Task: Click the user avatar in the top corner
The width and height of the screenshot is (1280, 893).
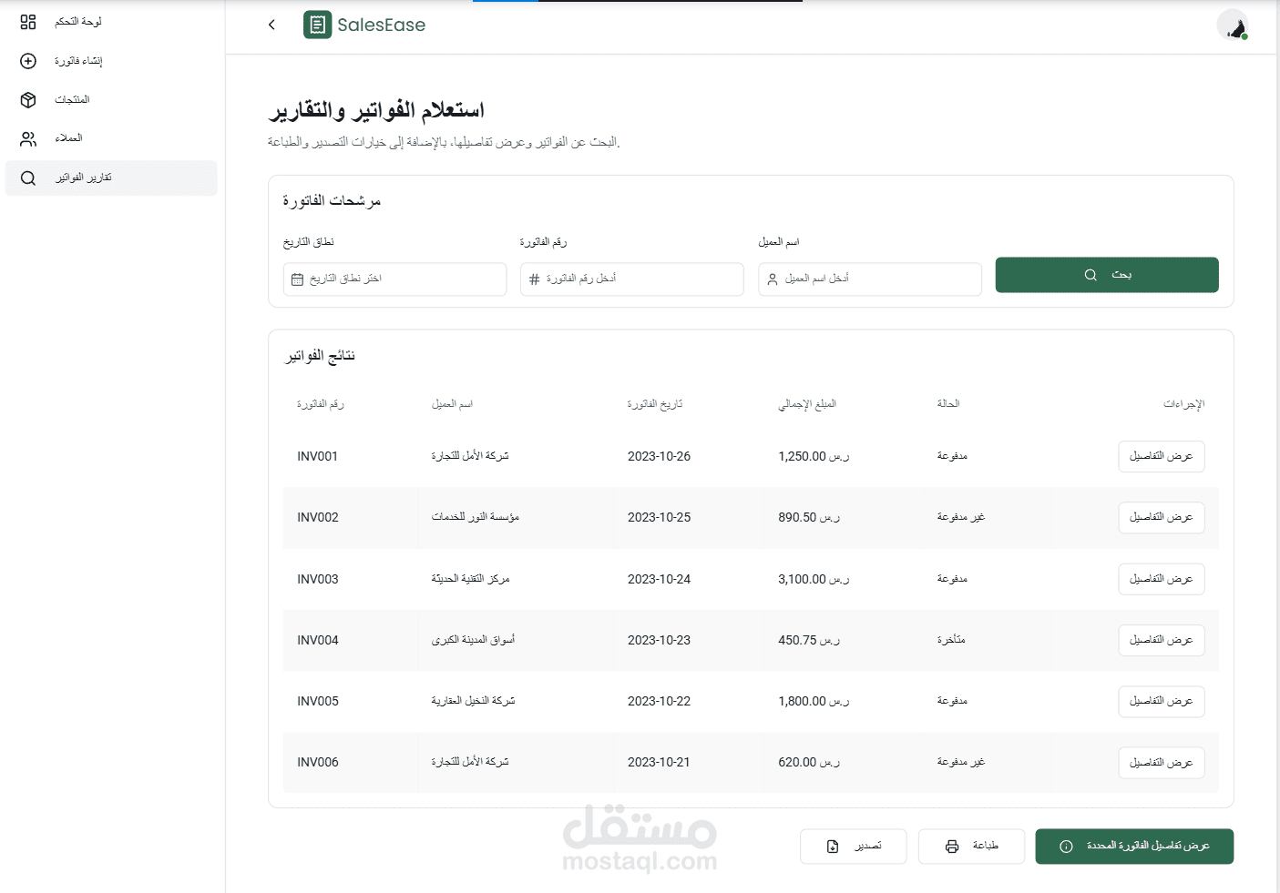Action: (x=1233, y=25)
